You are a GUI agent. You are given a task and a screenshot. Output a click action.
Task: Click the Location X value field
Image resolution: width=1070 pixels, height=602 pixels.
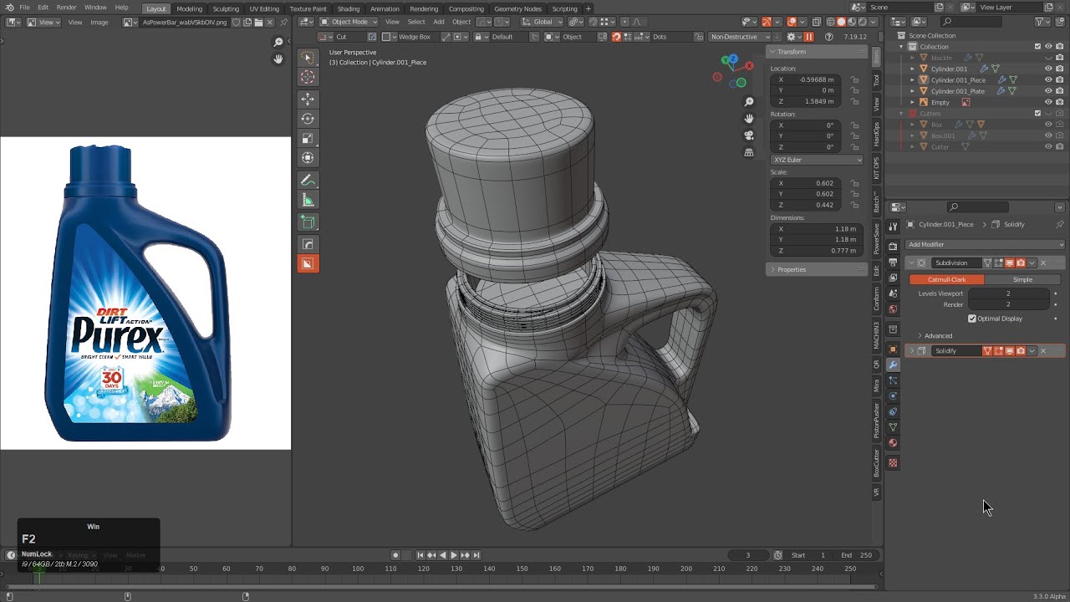pos(809,79)
